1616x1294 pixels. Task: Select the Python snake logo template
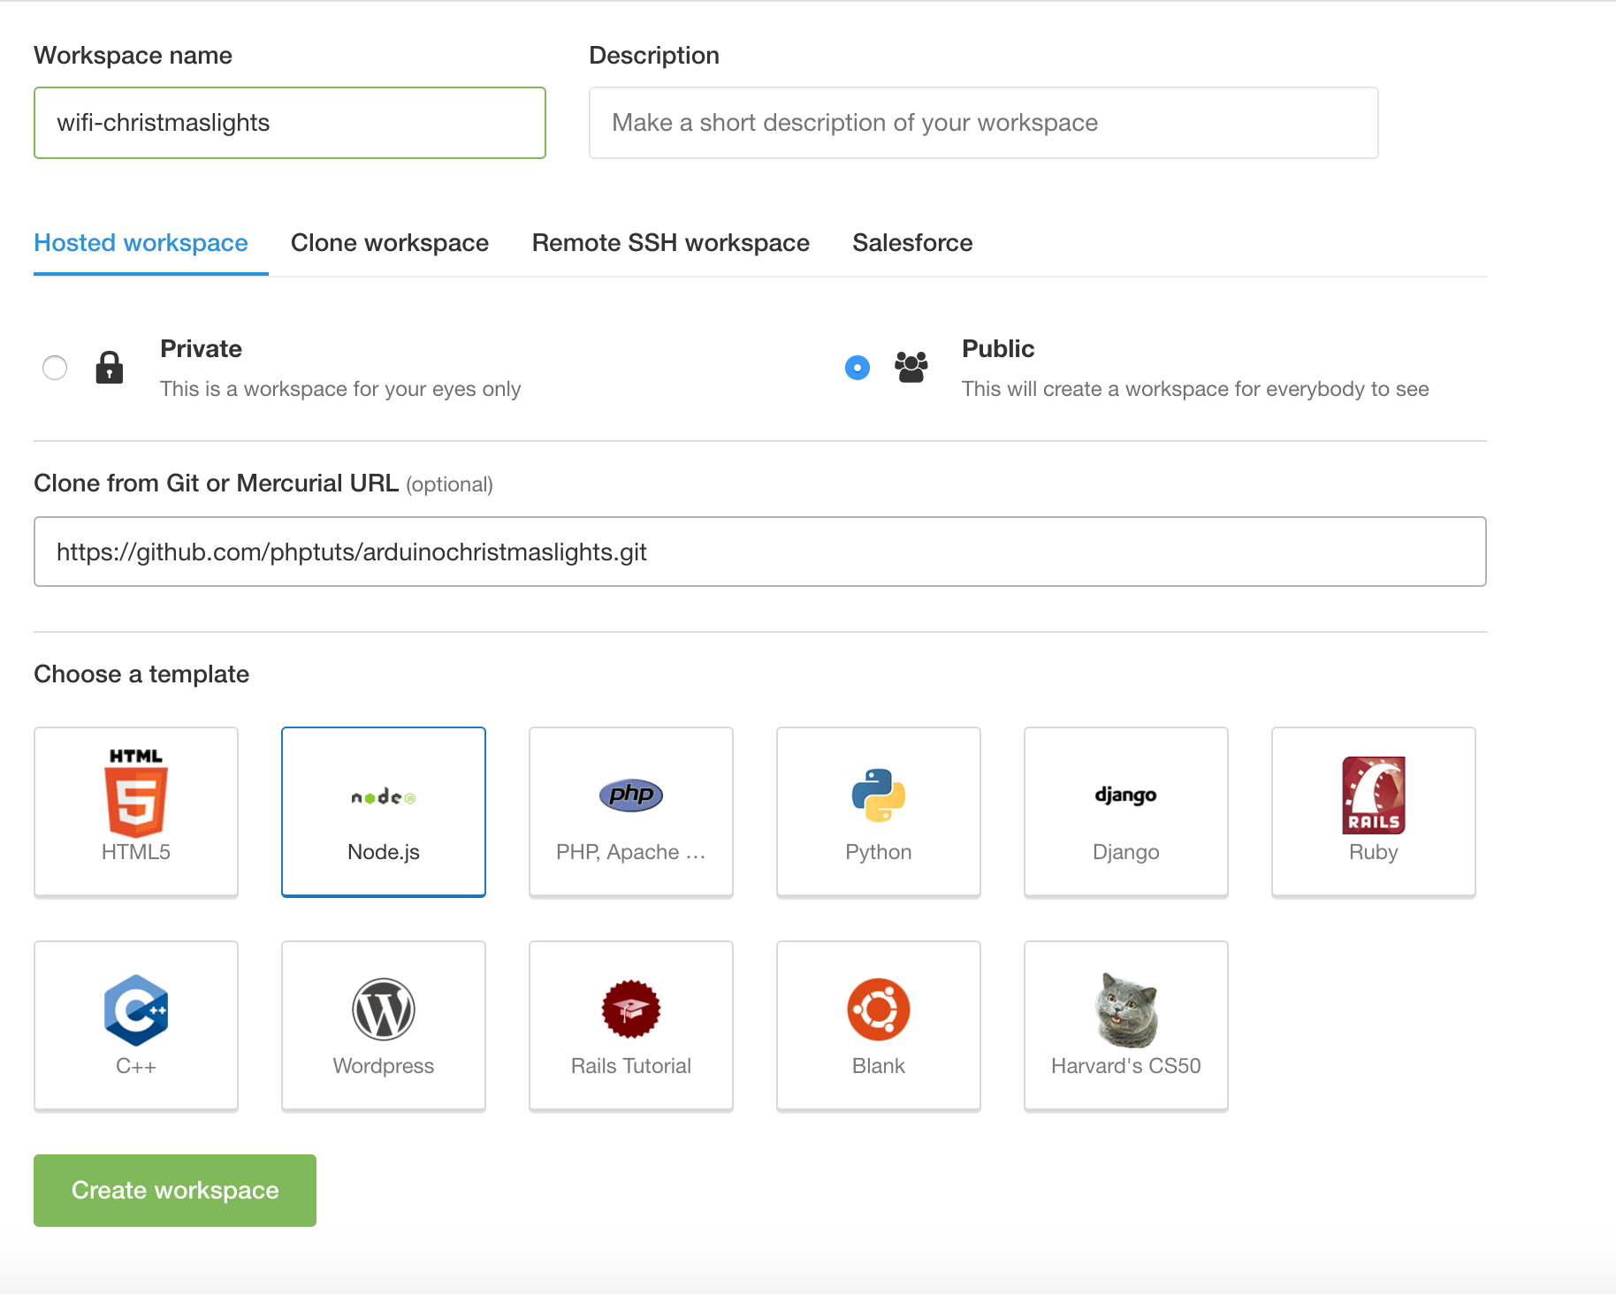(x=879, y=795)
